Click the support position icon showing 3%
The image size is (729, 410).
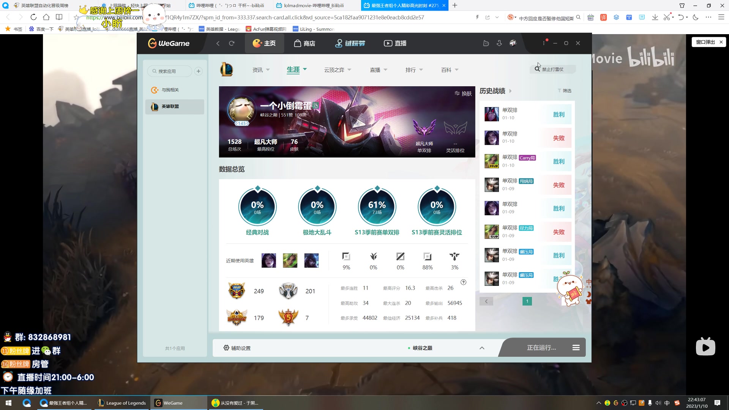pos(454,257)
